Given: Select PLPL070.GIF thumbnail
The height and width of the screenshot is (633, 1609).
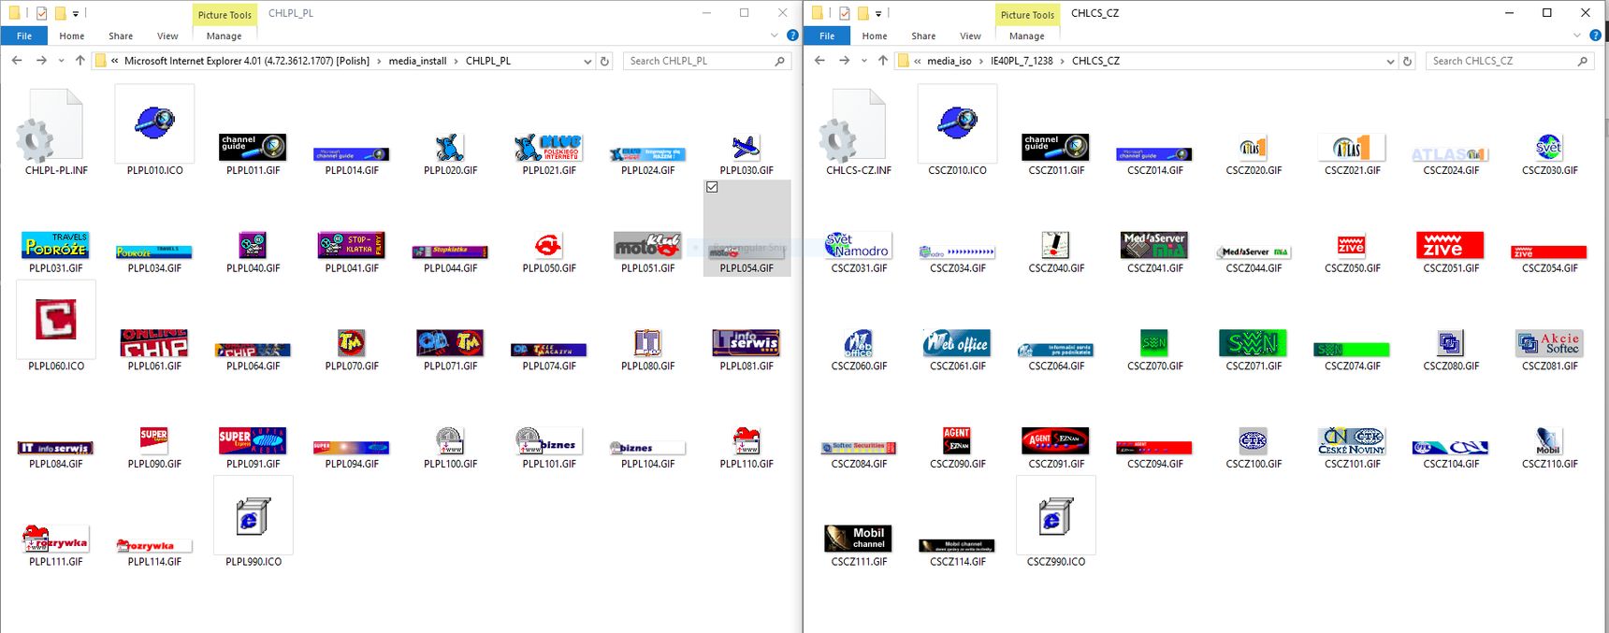Looking at the screenshot, I should [352, 342].
